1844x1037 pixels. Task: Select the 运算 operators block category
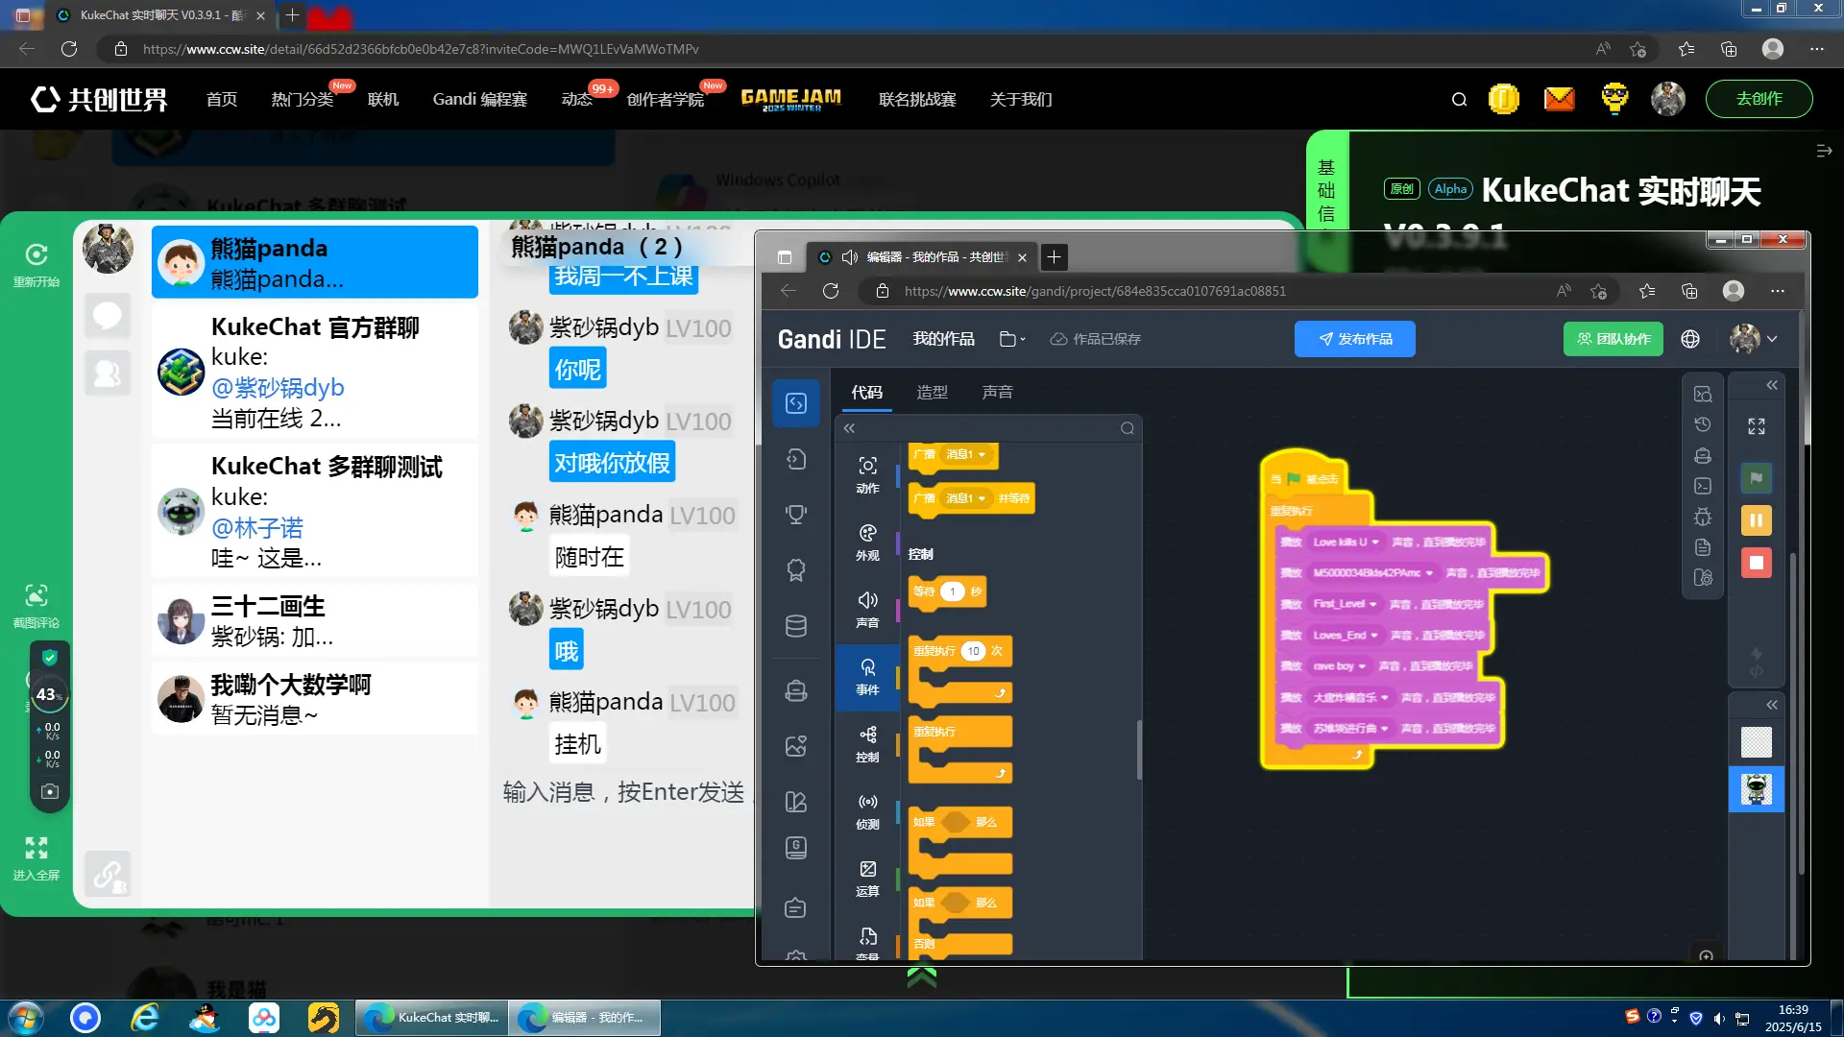point(867,879)
